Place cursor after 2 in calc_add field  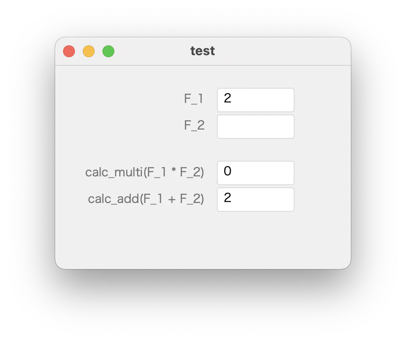[232, 198]
